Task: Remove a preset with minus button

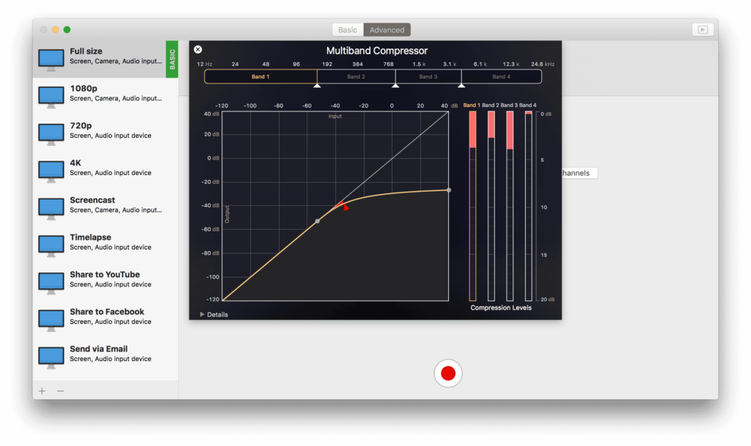Action: point(60,390)
